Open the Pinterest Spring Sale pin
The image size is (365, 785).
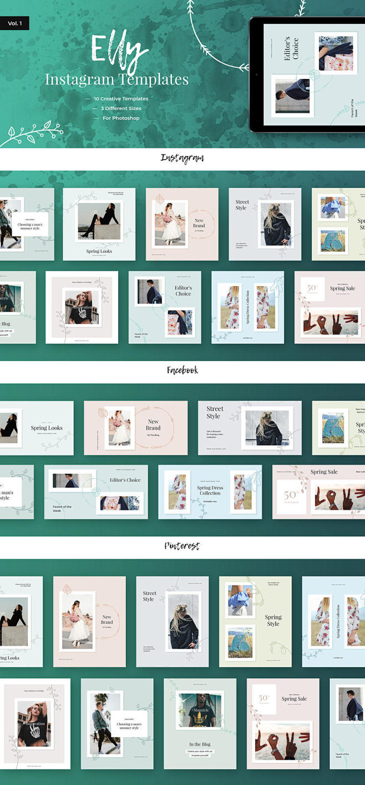pyautogui.click(x=283, y=724)
